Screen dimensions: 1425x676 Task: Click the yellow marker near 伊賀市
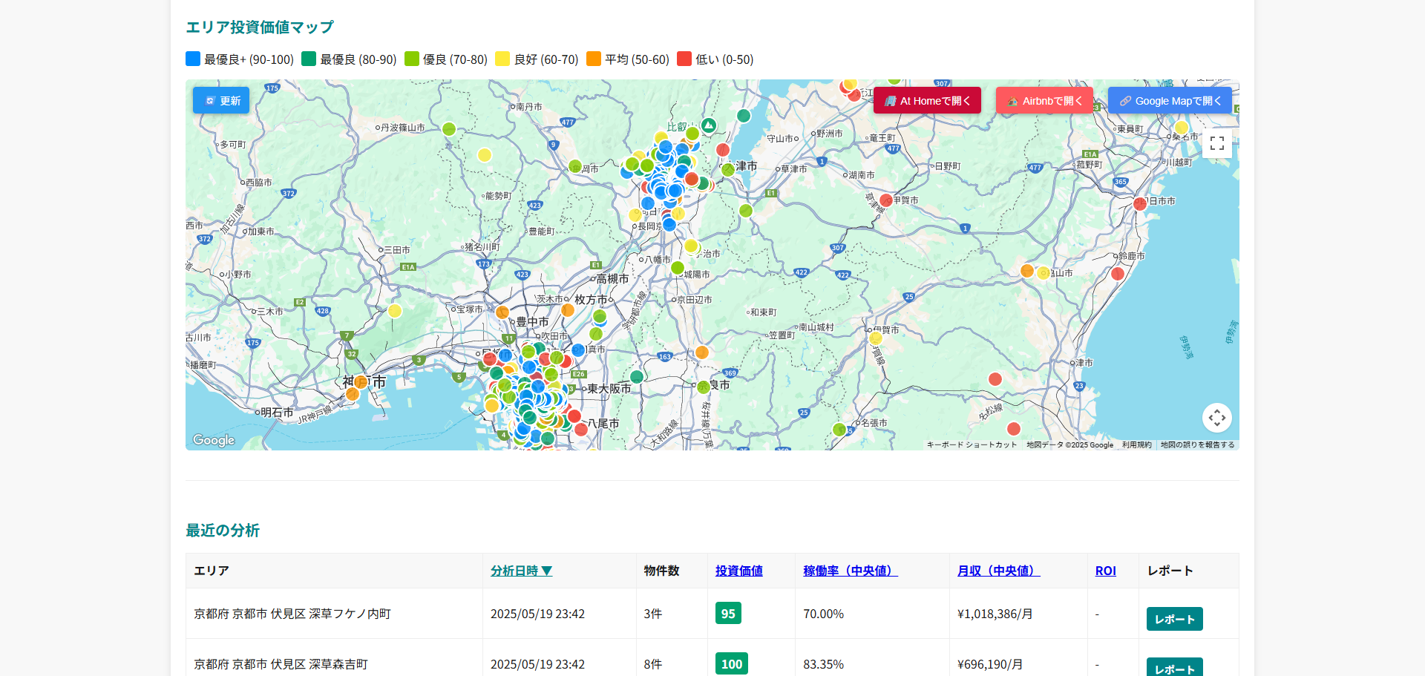point(876,338)
